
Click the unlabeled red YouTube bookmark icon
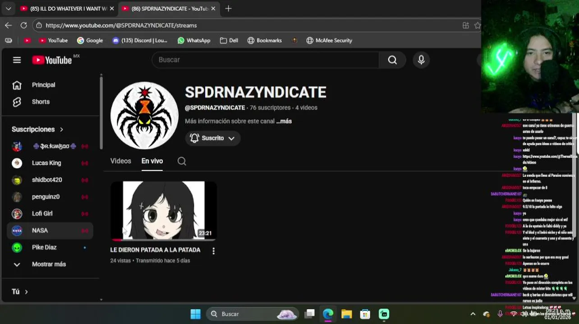pos(27,40)
